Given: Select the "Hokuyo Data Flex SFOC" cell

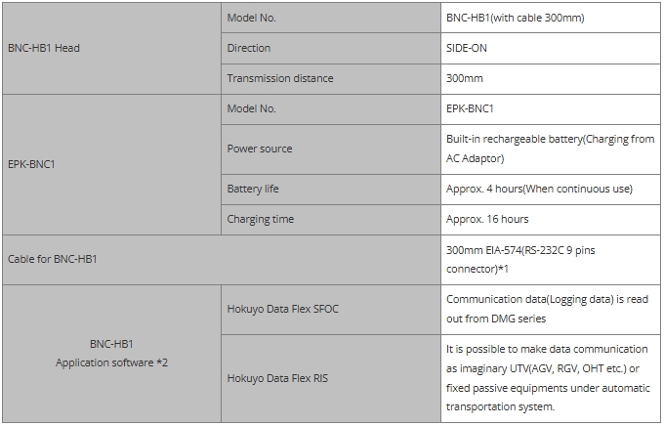Looking at the screenshot, I should pyautogui.click(x=283, y=309).
